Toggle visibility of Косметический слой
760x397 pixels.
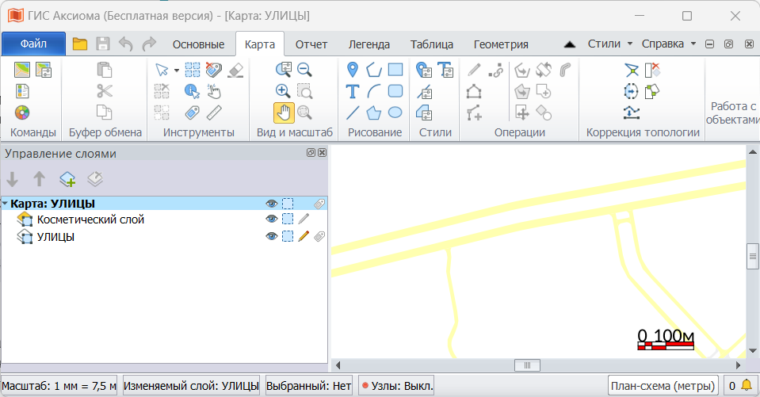click(x=272, y=219)
